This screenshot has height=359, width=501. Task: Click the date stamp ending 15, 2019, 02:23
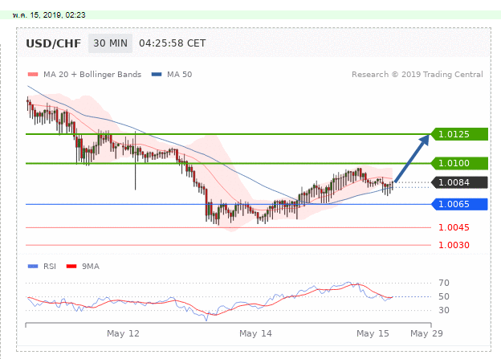49,15
